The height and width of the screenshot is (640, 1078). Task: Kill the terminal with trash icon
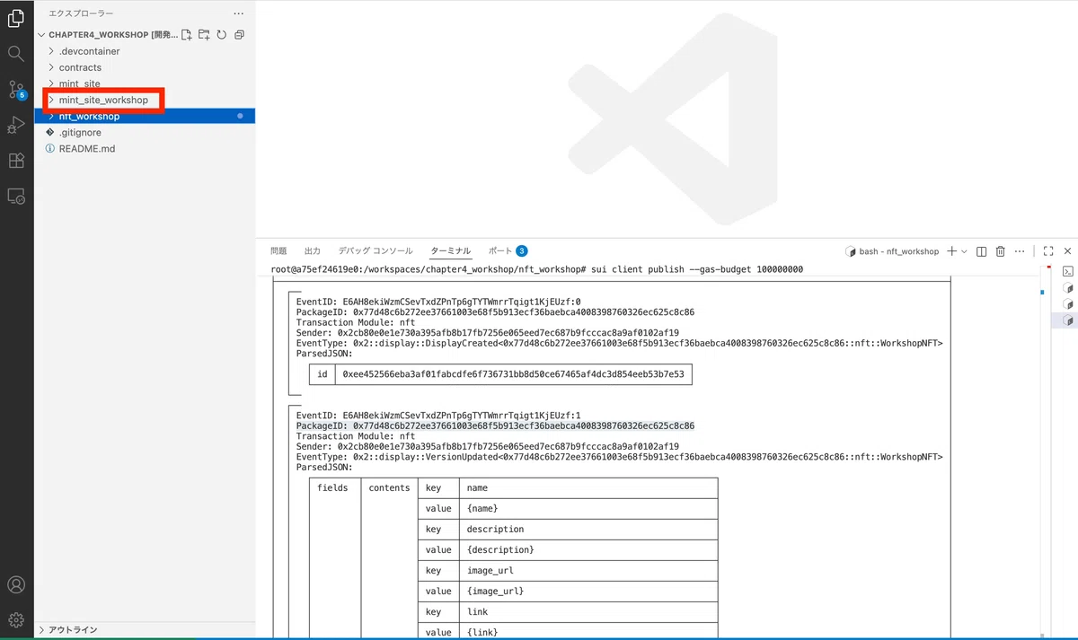click(1000, 251)
